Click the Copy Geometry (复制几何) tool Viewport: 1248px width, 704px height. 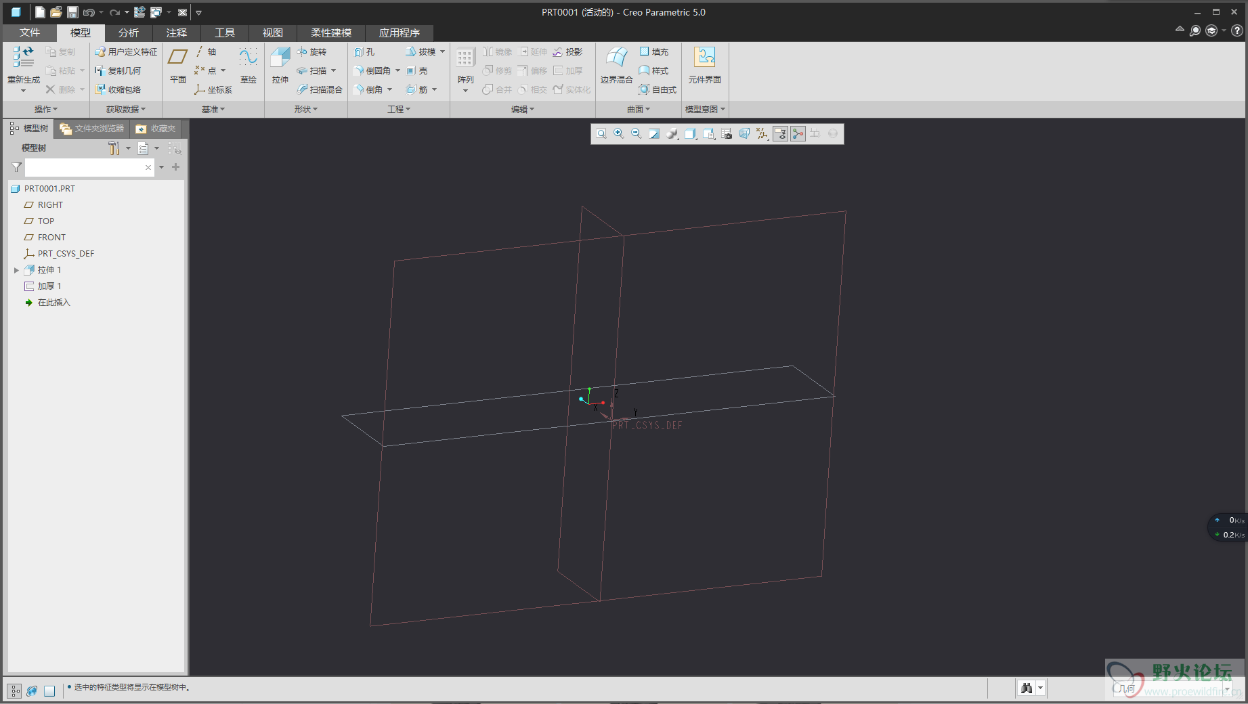[x=118, y=70]
